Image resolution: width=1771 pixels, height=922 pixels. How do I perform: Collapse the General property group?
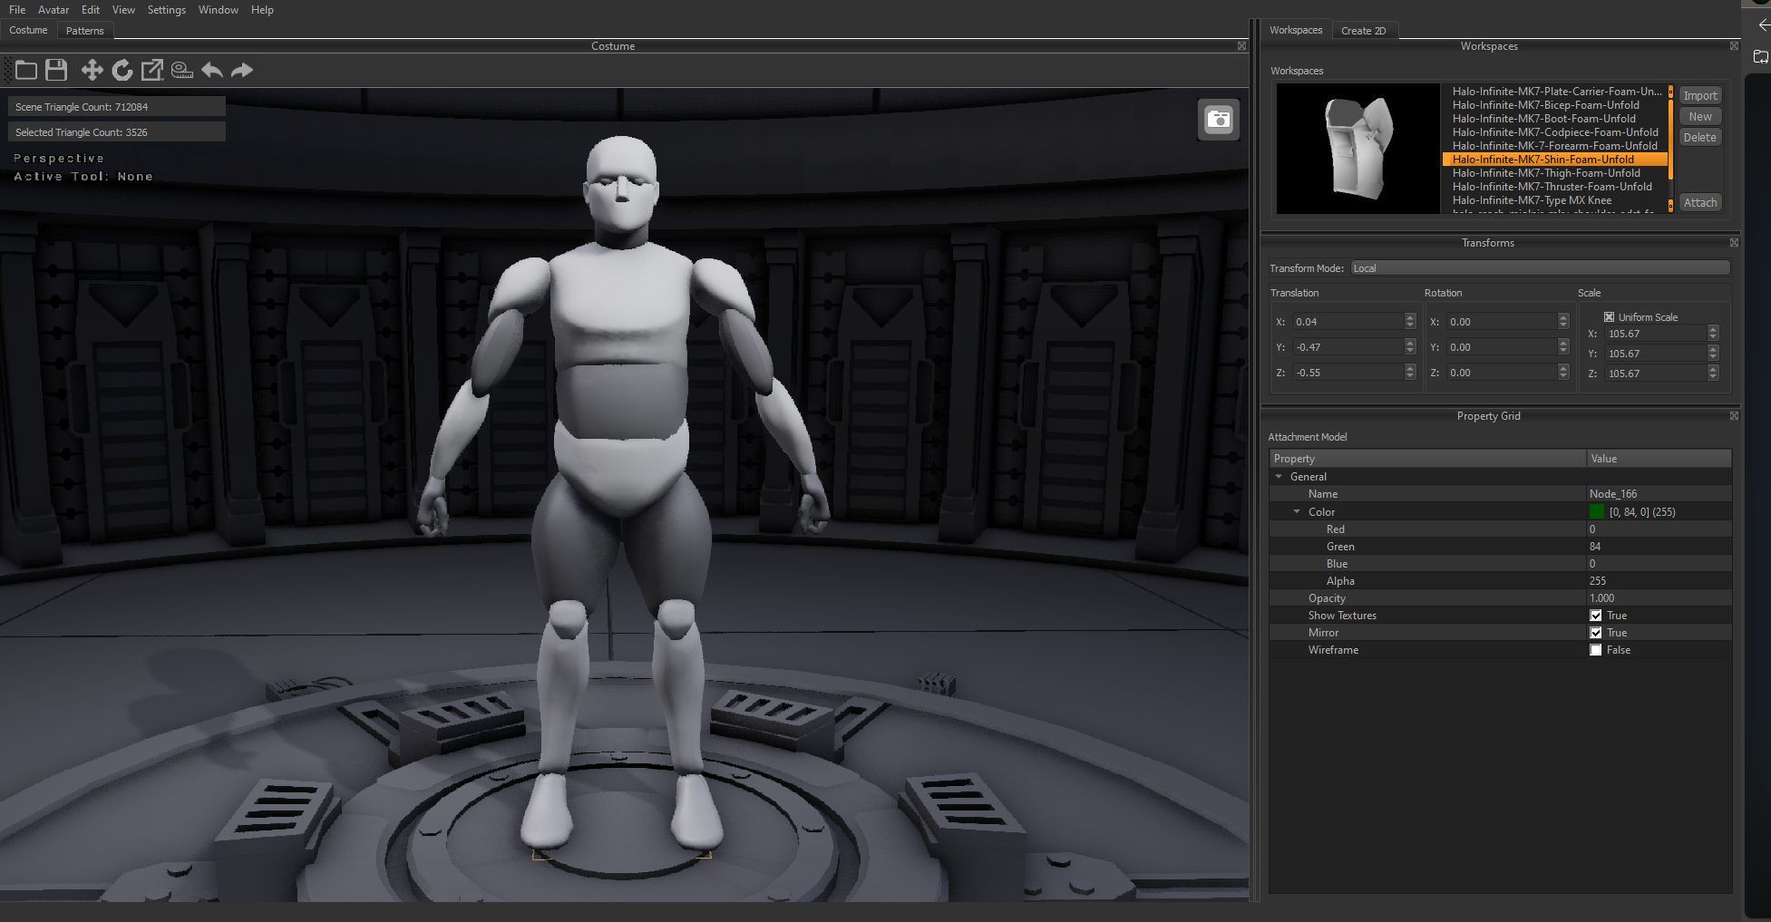[1279, 477]
